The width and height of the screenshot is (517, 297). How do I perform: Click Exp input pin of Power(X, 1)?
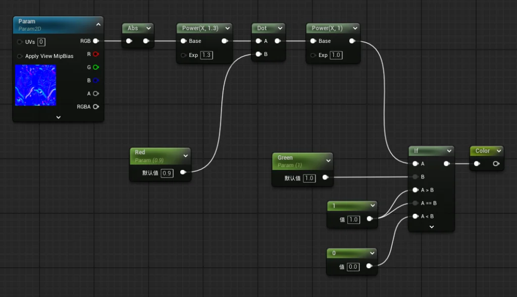pyautogui.click(x=313, y=55)
